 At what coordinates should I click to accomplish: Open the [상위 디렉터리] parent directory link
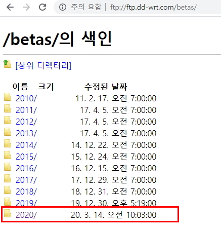pos(43,65)
